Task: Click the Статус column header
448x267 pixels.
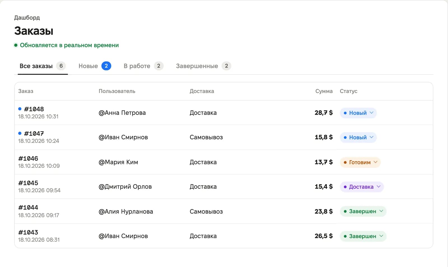Action: (x=349, y=91)
